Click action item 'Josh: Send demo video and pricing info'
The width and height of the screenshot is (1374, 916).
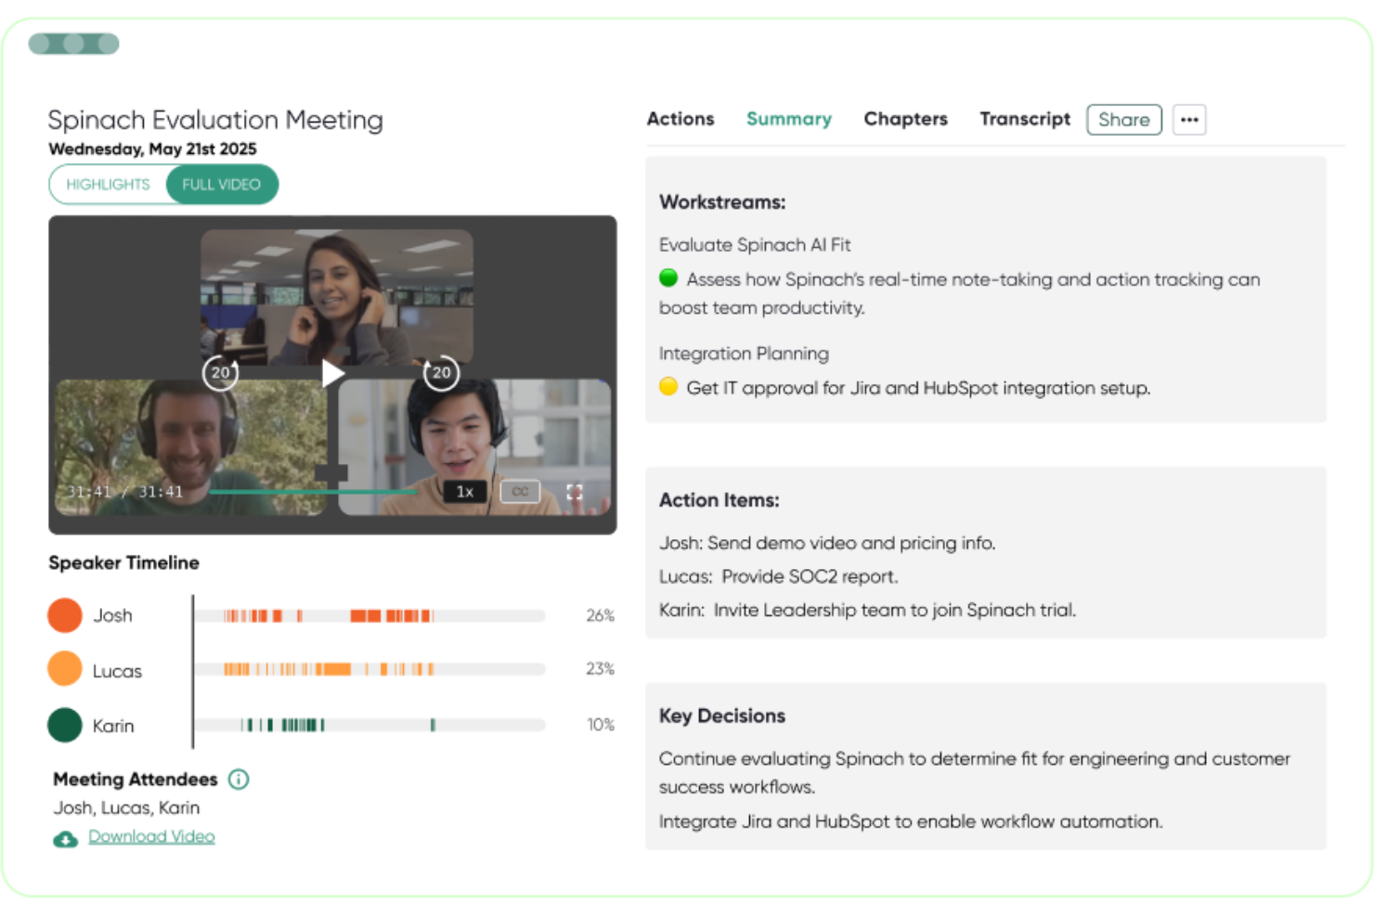[x=827, y=543]
